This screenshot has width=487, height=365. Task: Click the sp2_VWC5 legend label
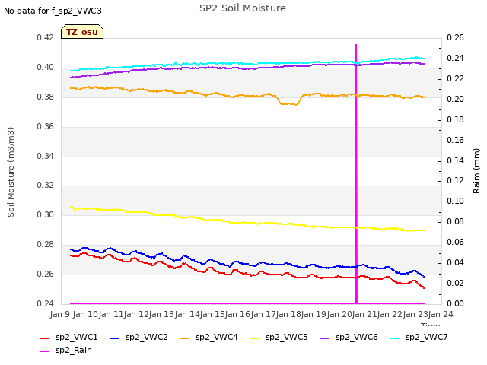pos(286,337)
